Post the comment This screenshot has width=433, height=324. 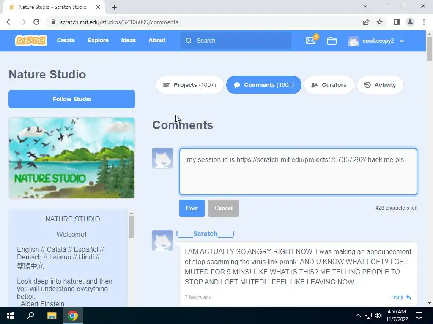(192, 208)
